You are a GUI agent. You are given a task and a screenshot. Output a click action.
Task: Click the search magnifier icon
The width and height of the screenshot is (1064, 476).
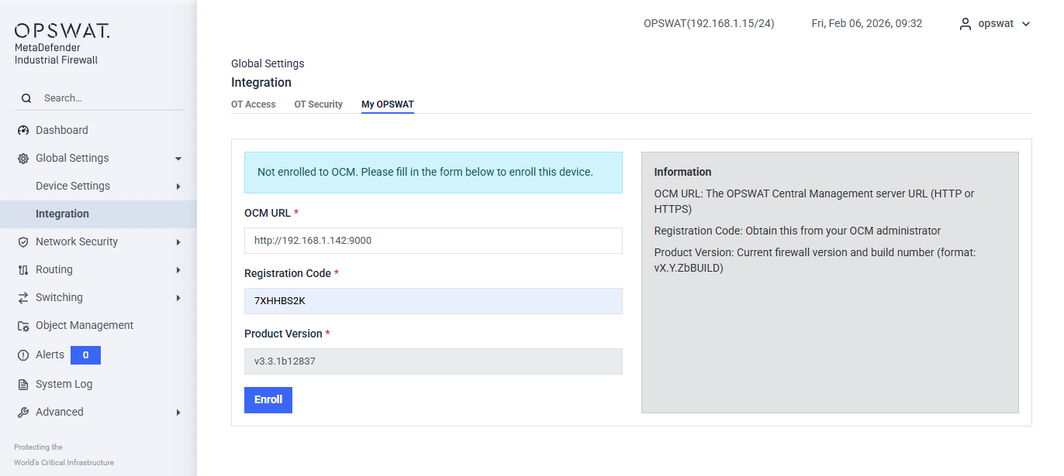(26, 98)
